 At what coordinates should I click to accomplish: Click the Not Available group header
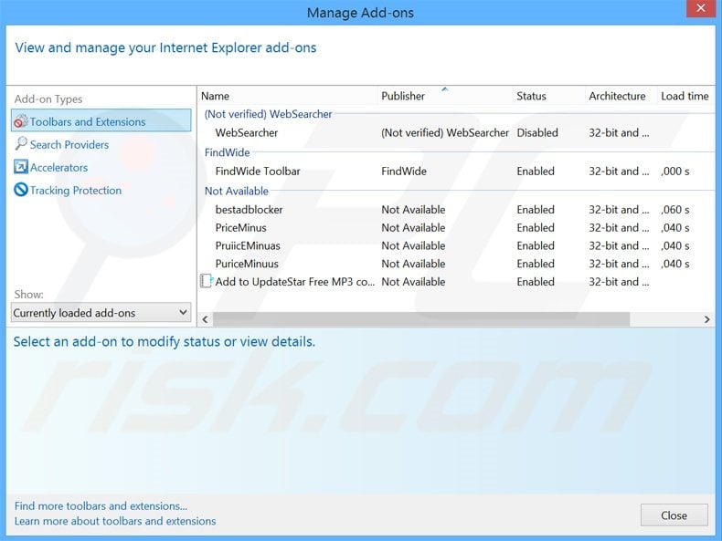point(236,191)
